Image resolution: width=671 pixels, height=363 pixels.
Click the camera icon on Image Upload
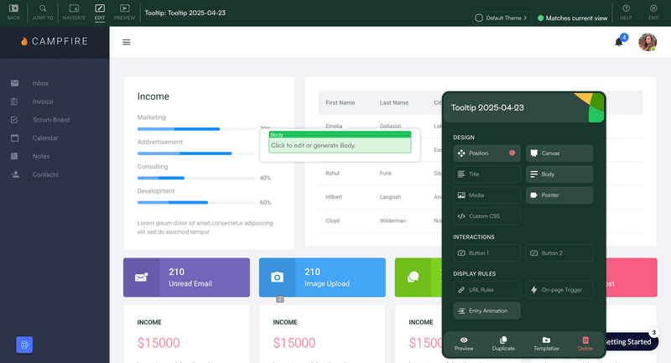pos(278,277)
